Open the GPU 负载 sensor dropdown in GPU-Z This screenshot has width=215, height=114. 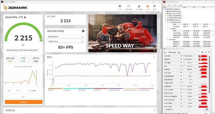181,73
